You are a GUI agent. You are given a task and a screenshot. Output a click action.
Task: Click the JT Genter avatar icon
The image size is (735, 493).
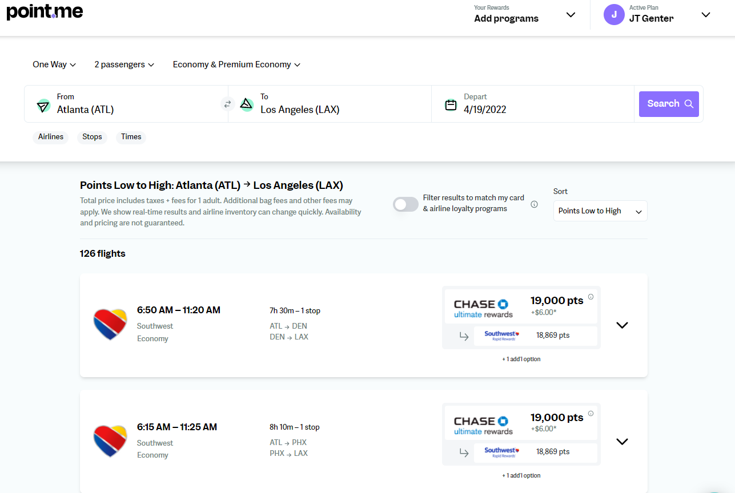point(614,15)
